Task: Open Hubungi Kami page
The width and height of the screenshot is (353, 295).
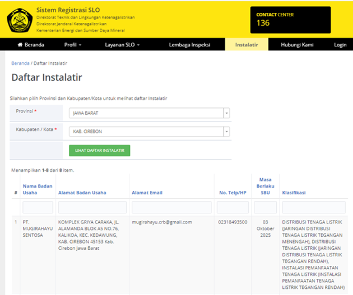Action: (x=297, y=45)
